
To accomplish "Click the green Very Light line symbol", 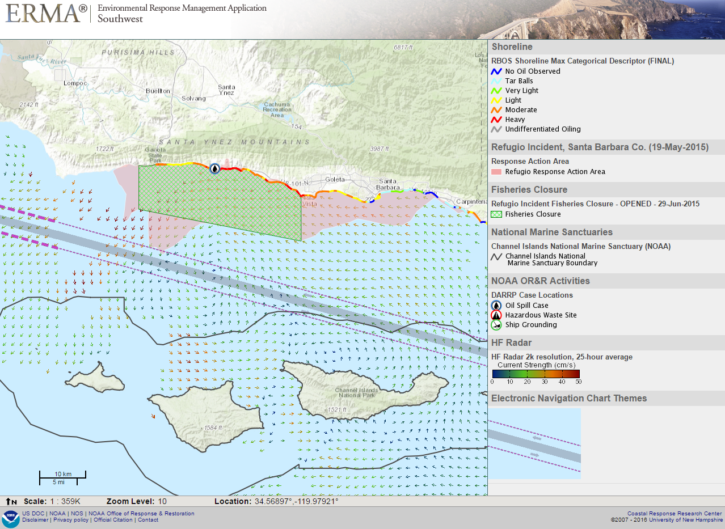I will (496, 91).
